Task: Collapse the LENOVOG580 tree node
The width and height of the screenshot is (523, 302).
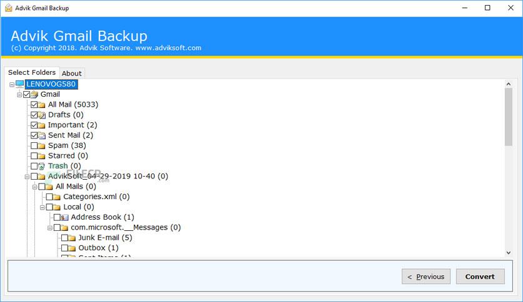Action: point(12,84)
